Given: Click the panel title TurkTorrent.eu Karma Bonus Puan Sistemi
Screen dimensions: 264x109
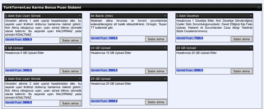Looking at the screenshot, I should tap(42, 7).
